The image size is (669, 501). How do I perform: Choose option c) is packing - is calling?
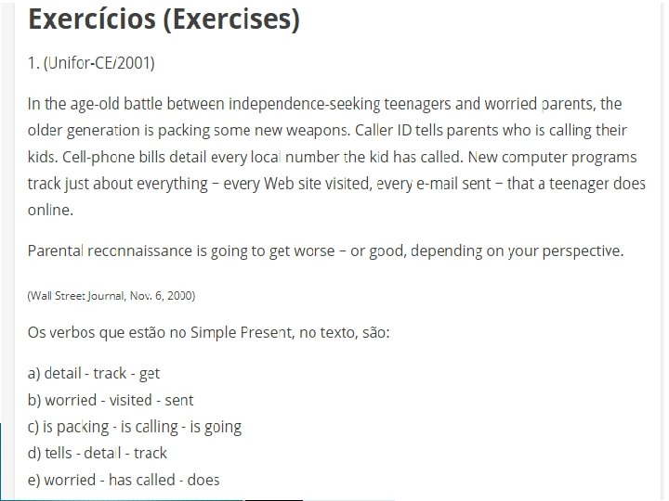click(135, 427)
